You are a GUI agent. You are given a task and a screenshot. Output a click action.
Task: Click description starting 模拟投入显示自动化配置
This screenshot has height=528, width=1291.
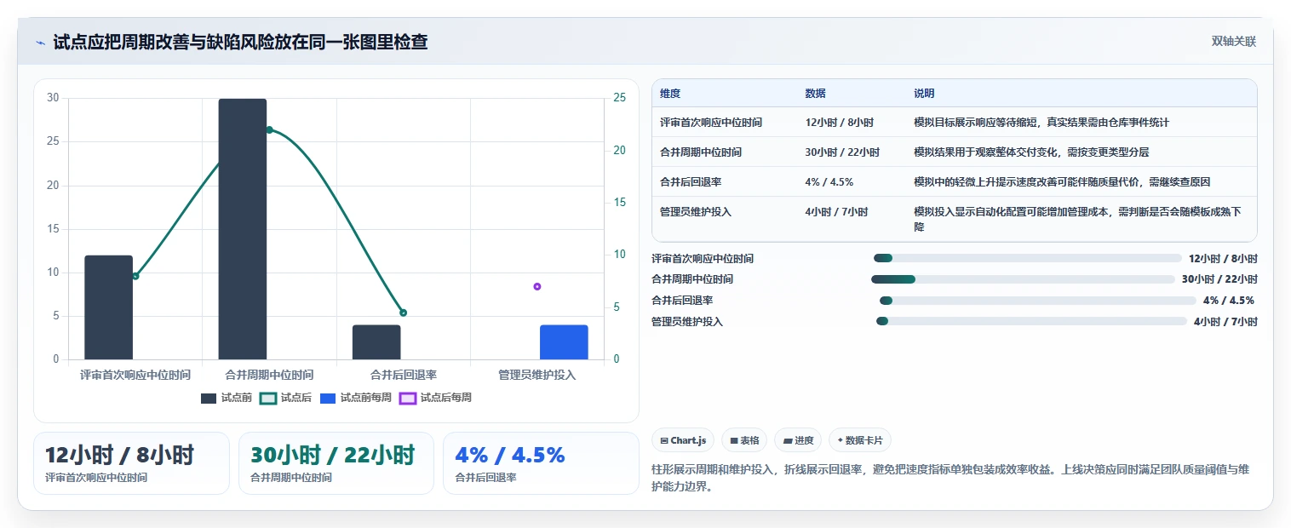pos(1077,220)
